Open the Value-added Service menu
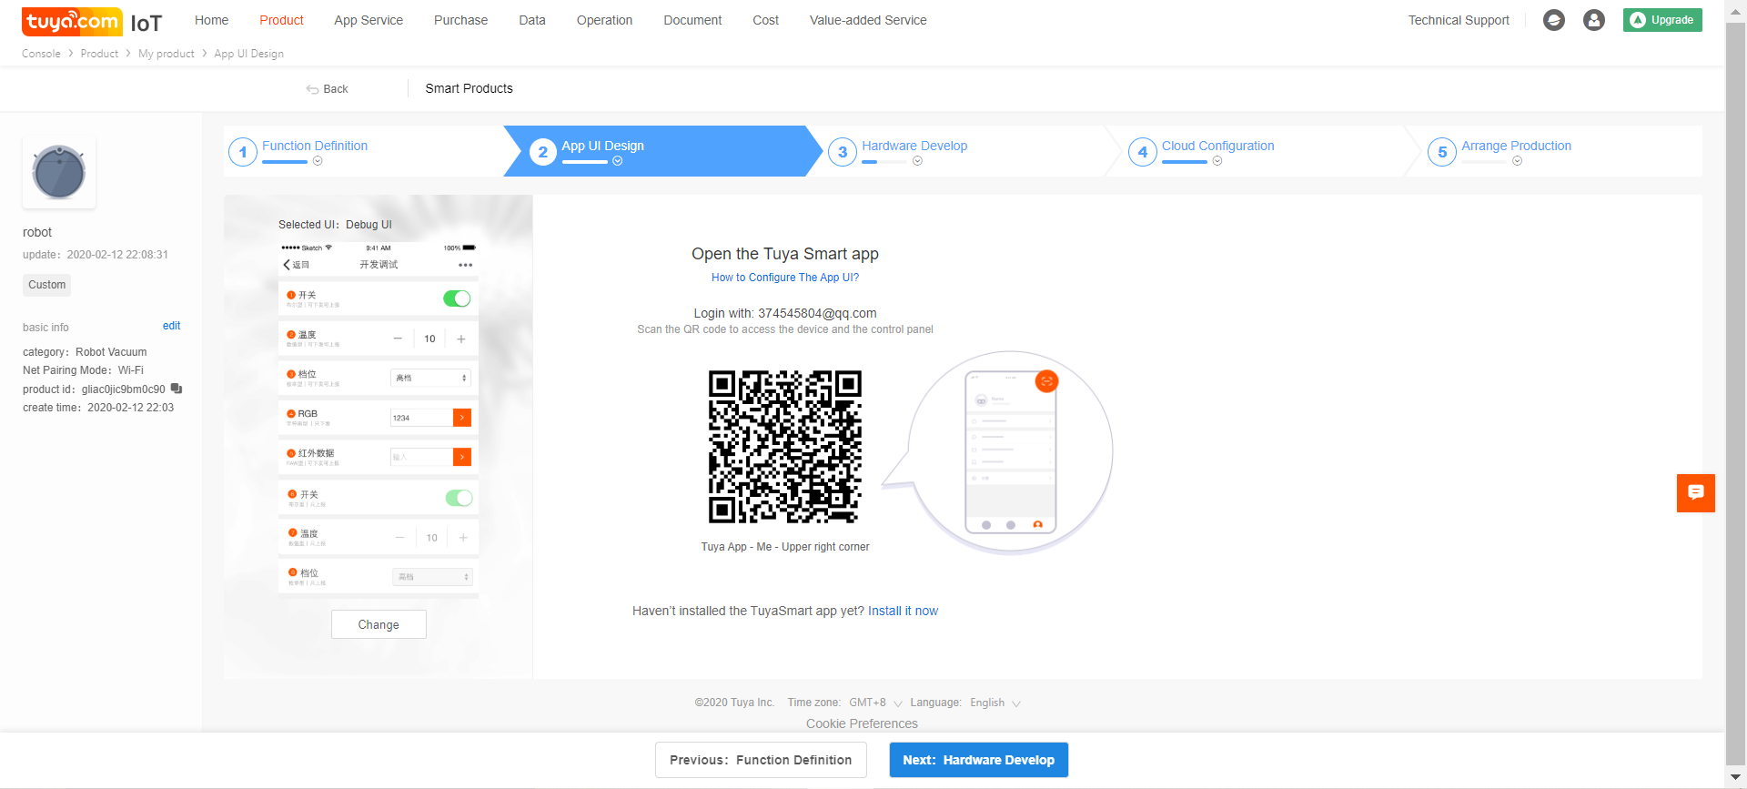This screenshot has width=1747, height=789. tap(868, 20)
